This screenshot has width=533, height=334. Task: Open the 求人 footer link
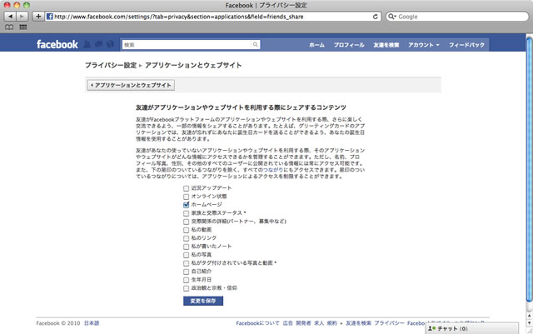319,323
